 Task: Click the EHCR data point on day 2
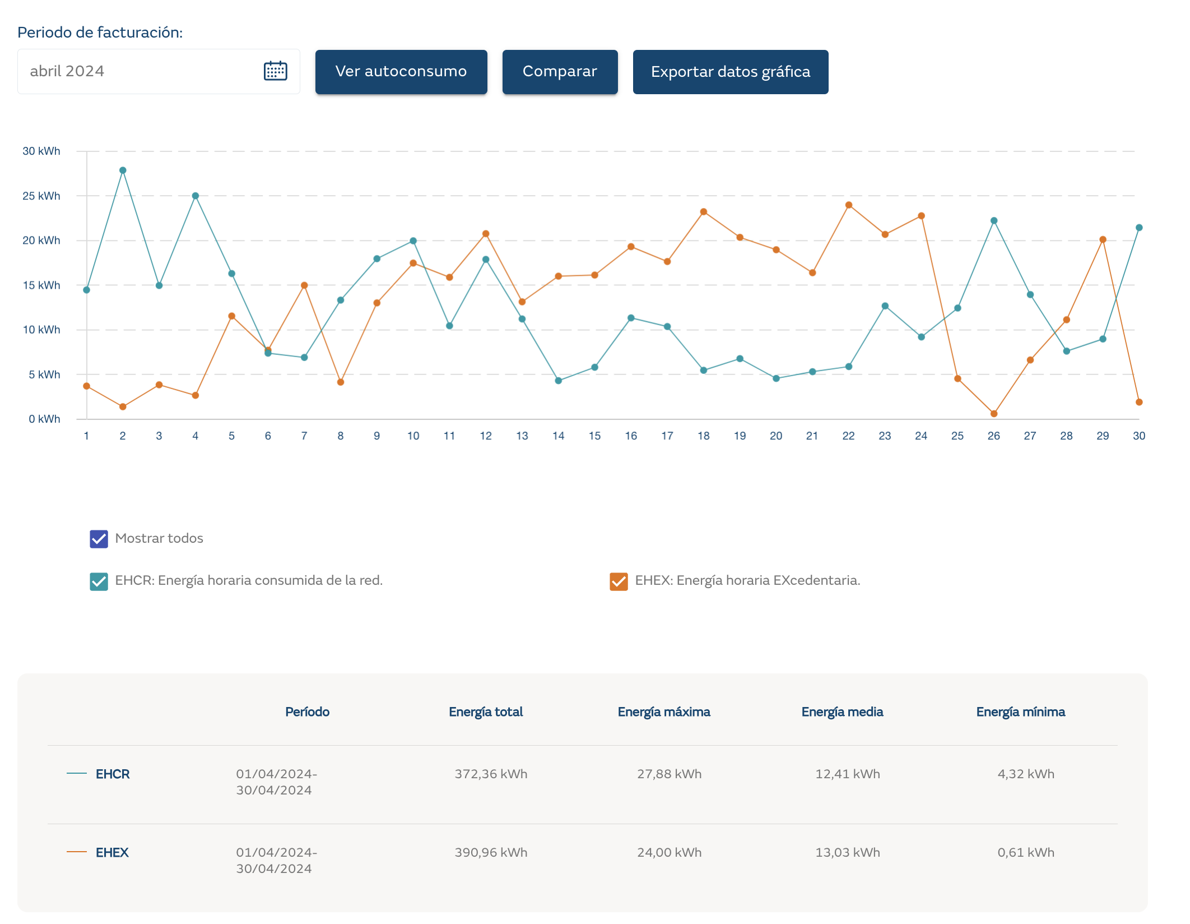[123, 170]
